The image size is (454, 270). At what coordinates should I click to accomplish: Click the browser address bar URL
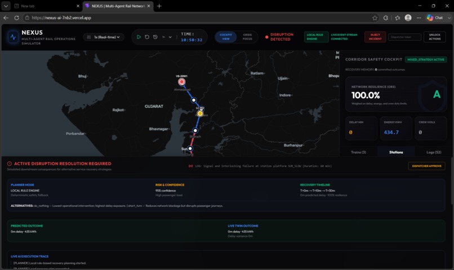[61, 17]
